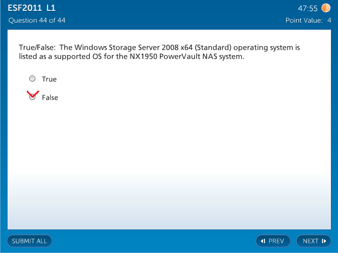
Task: Select the True radio button
Action: (x=32, y=79)
